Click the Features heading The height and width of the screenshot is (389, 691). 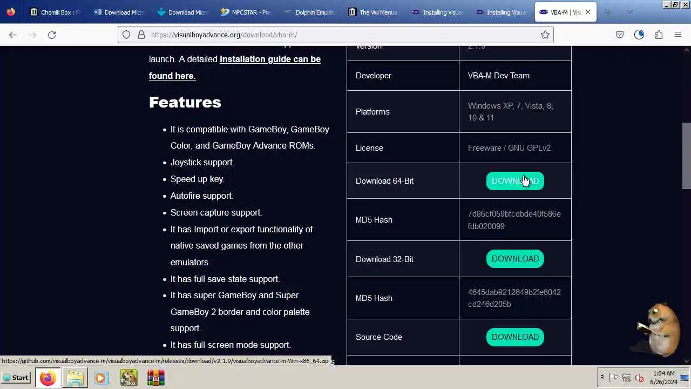pos(185,102)
